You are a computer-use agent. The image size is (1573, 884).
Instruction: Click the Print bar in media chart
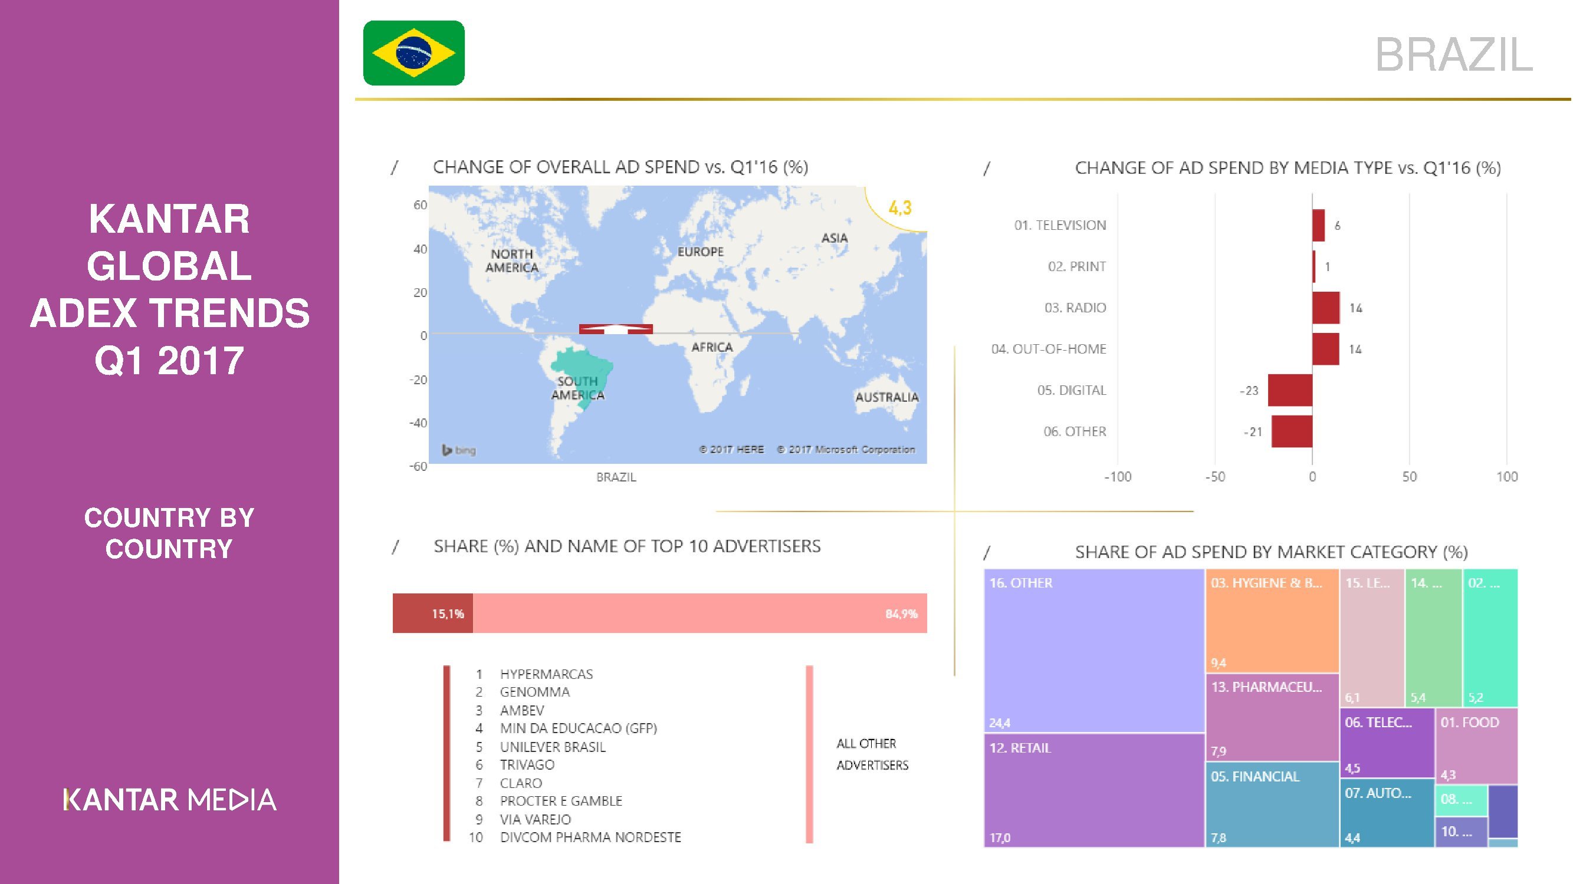point(1313,266)
